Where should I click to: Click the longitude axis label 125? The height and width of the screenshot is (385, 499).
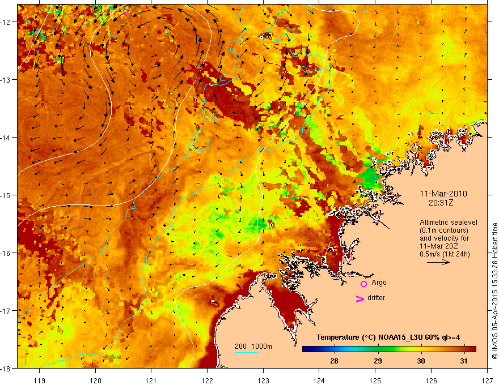pyautogui.click(x=375, y=380)
